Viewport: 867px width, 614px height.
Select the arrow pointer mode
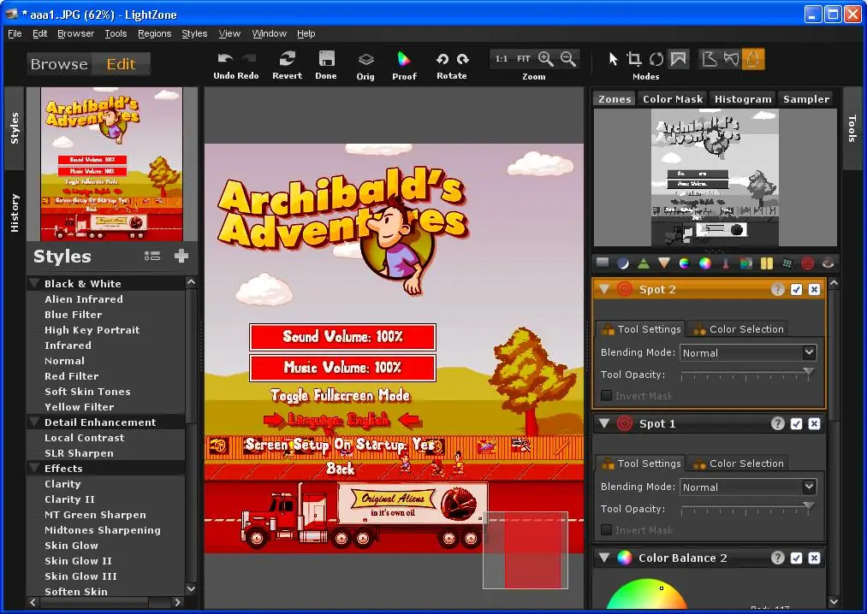(613, 59)
